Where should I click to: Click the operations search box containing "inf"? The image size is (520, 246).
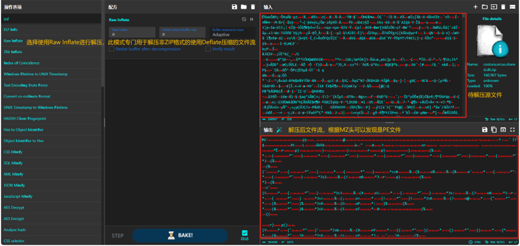[x=52, y=19]
